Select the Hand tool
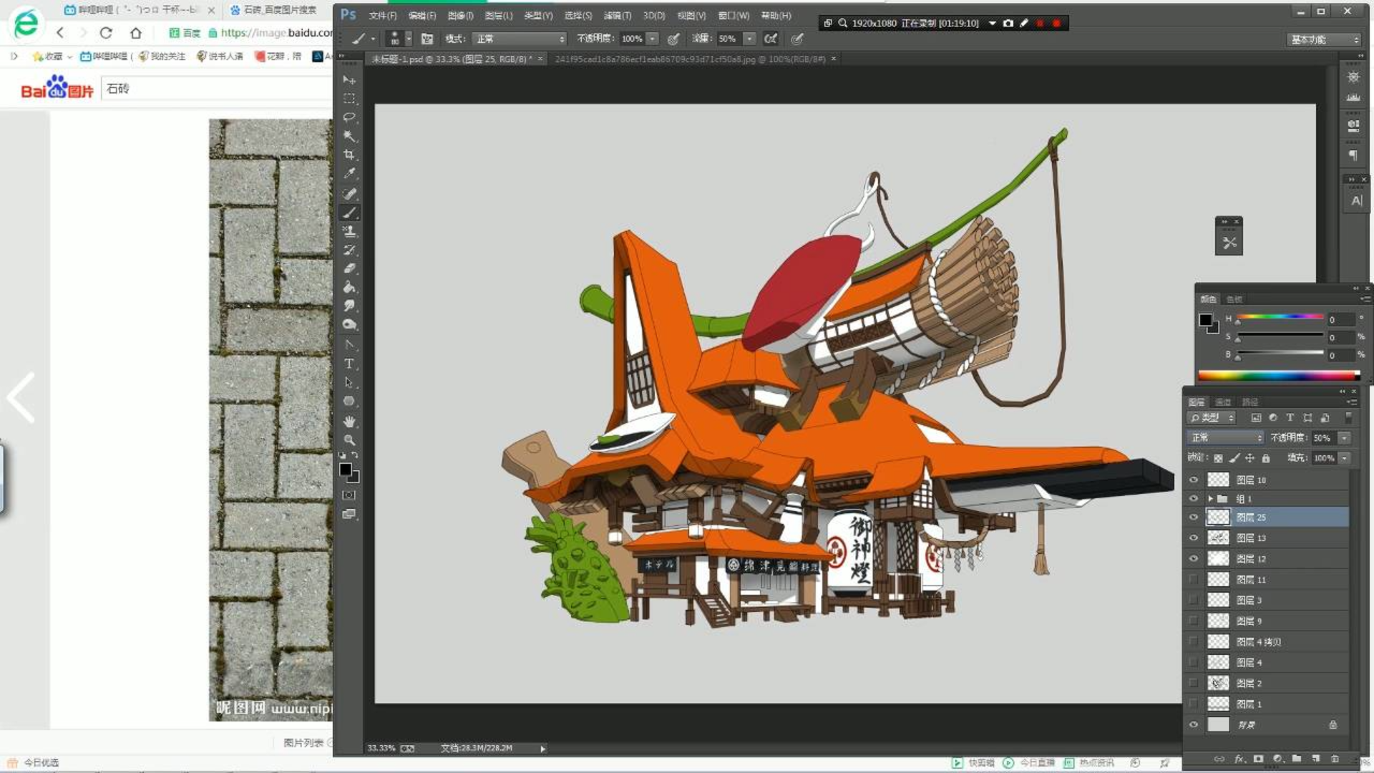 [349, 422]
